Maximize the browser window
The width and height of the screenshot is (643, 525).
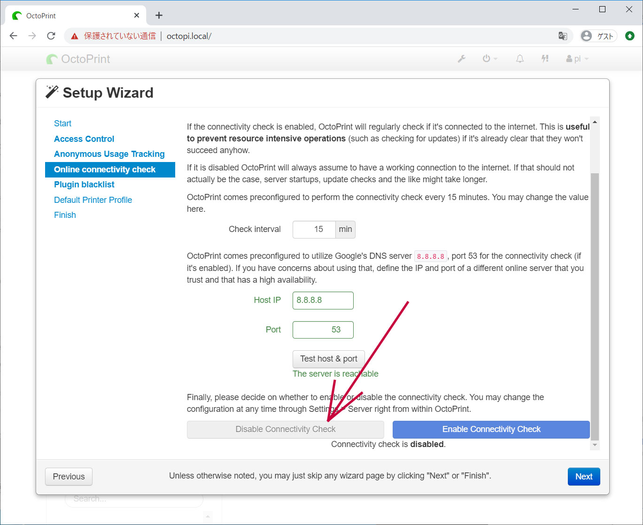tap(603, 9)
